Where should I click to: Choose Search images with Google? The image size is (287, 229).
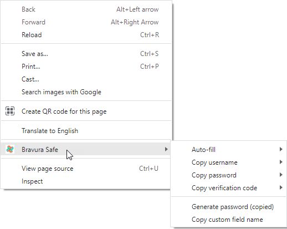86,92
